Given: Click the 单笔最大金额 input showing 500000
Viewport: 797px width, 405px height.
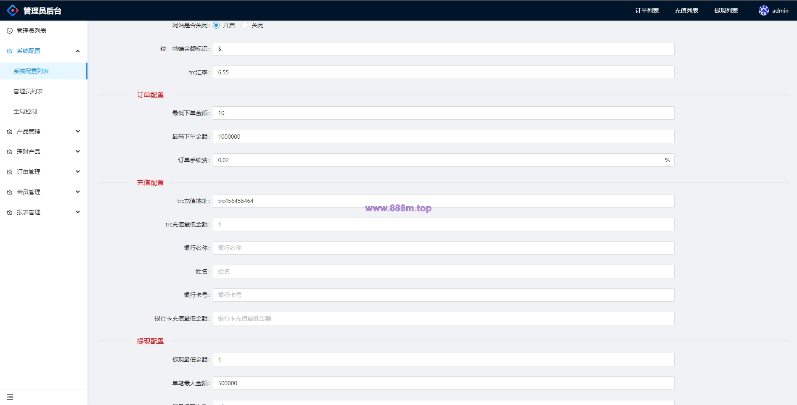Looking at the screenshot, I should click(443, 383).
